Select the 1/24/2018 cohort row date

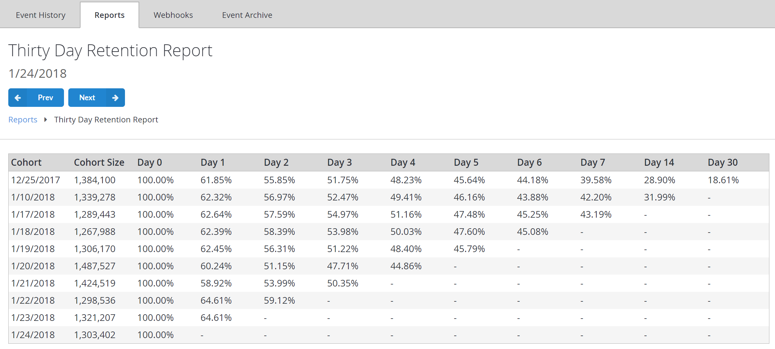(x=33, y=335)
